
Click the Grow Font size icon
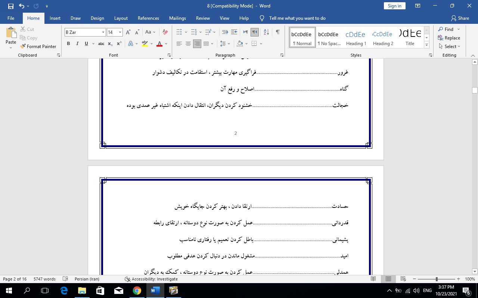click(x=128, y=32)
